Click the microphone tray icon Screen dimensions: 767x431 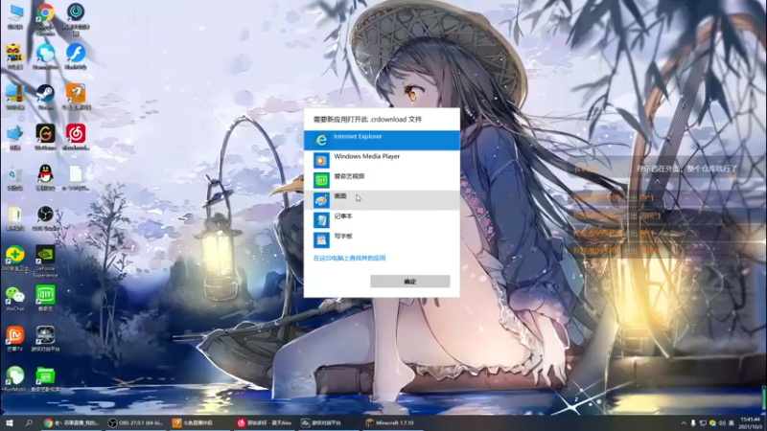click(692, 422)
